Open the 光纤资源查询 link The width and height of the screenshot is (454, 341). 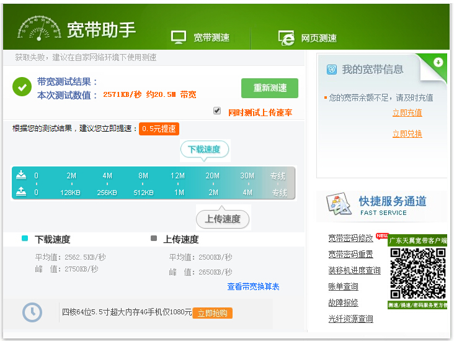pyautogui.click(x=350, y=319)
